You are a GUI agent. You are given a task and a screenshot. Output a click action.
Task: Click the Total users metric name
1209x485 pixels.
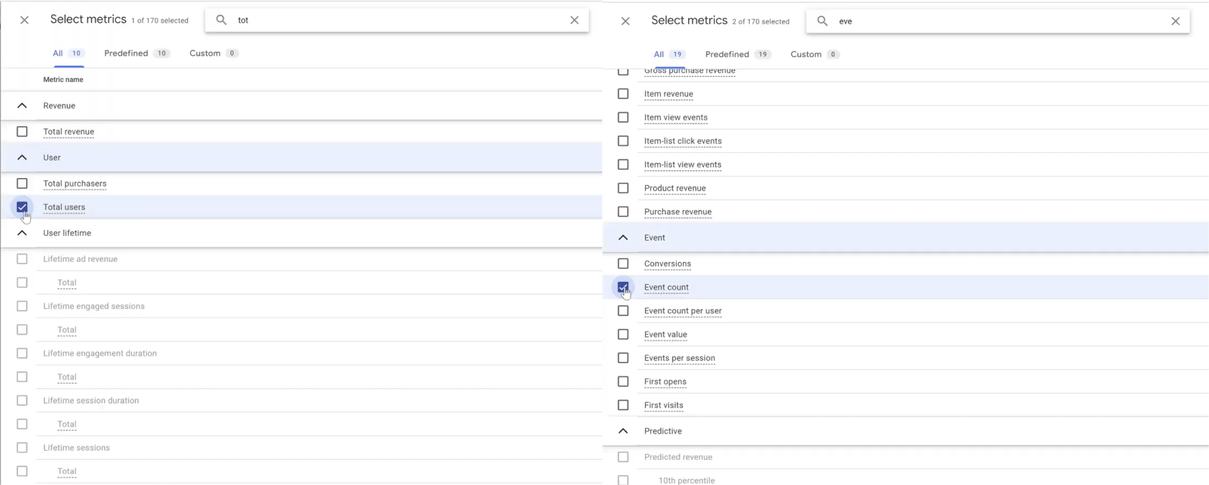(64, 207)
